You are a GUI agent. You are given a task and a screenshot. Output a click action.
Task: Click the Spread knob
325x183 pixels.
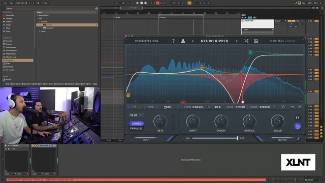pos(249,121)
